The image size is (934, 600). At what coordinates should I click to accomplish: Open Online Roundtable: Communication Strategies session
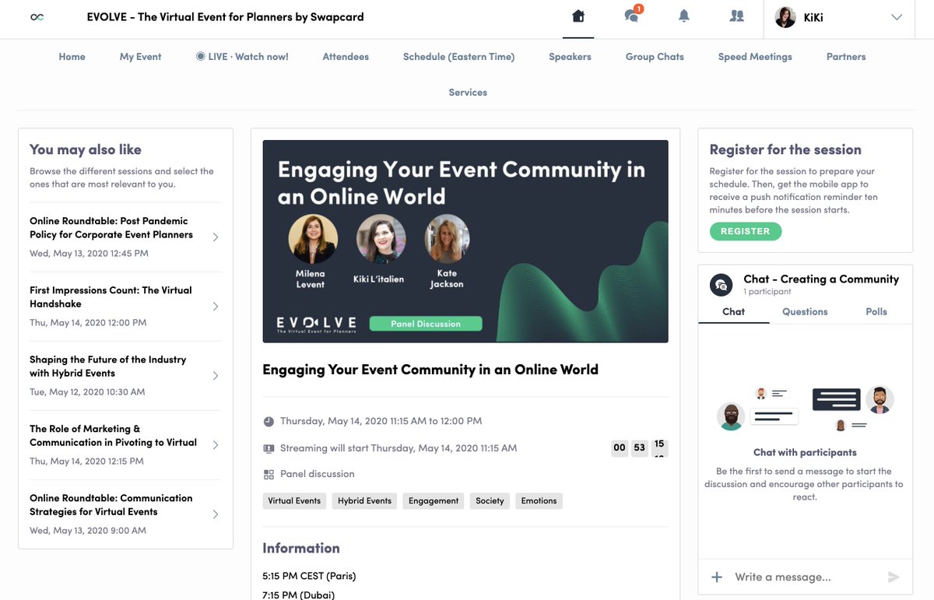pyautogui.click(x=111, y=505)
